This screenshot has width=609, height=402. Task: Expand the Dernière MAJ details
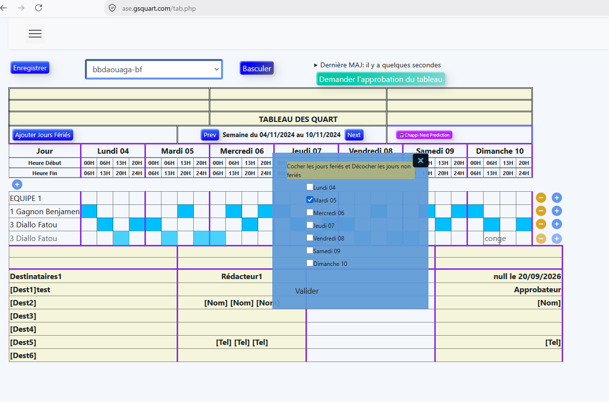coord(378,65)
